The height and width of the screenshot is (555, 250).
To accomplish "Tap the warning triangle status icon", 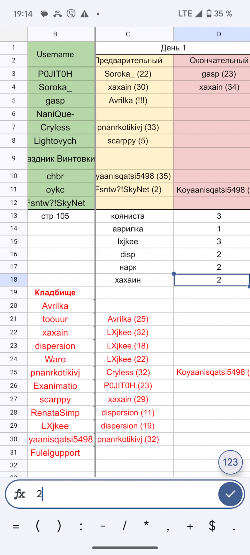I will pyautogui.click(x=85, y=14).
